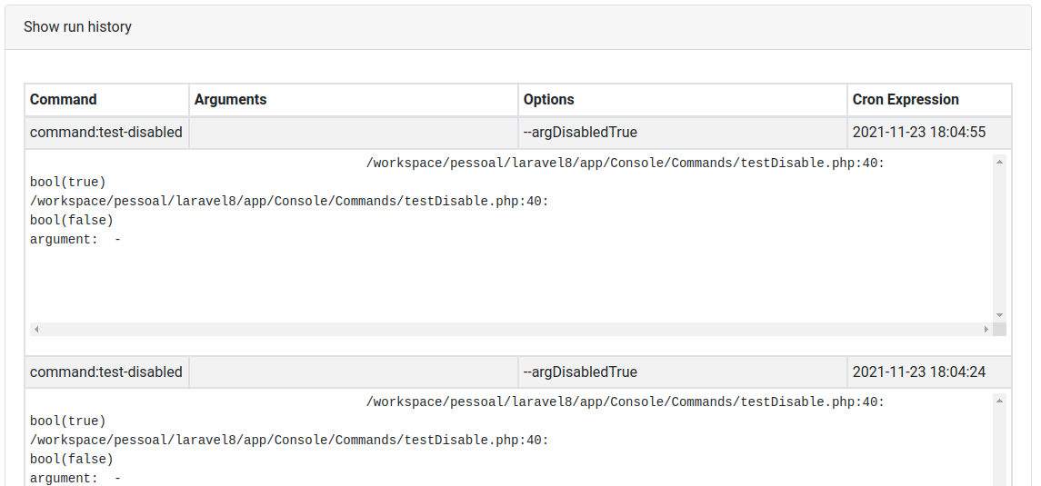Select --argDisabledTrue option in the 18:04:24 row
This screenshot has height=486, width=1041.
pos(580,372)
